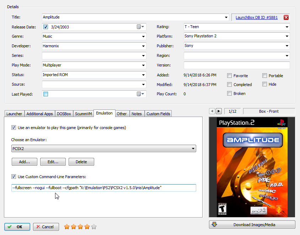Set rating to five stars
This screenshot has height=235, width=300.
tap(94, 227)
